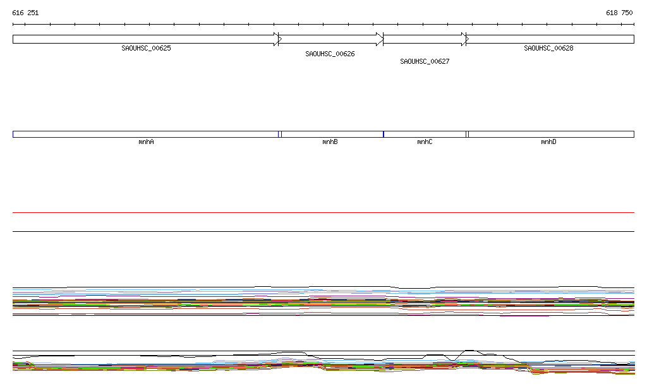Click the mnhD gene name label
647x386 pixels.
pos(548,142)
